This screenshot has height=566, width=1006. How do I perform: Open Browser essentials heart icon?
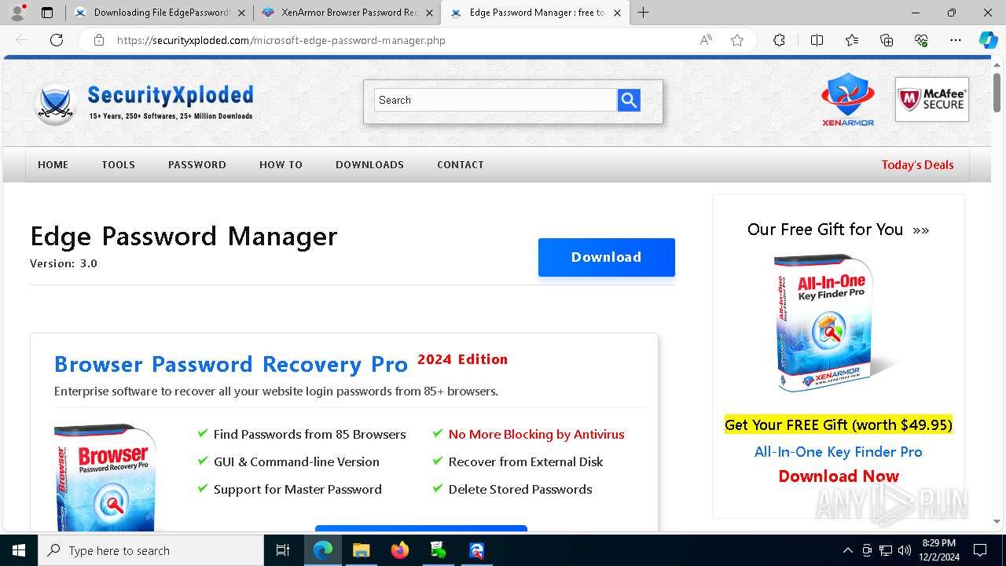pos(921,40)
